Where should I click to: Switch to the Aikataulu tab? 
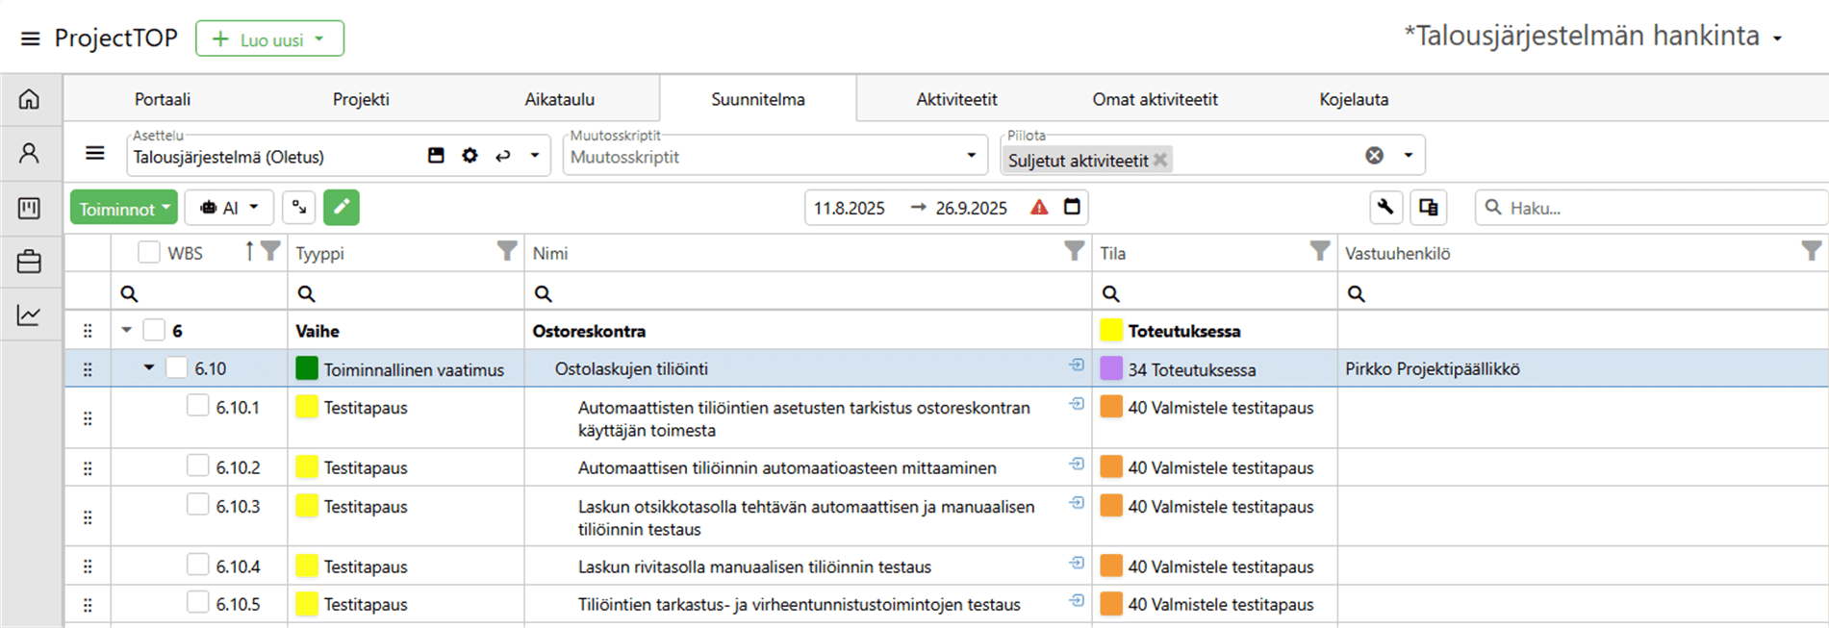click(x=559, y=99)
